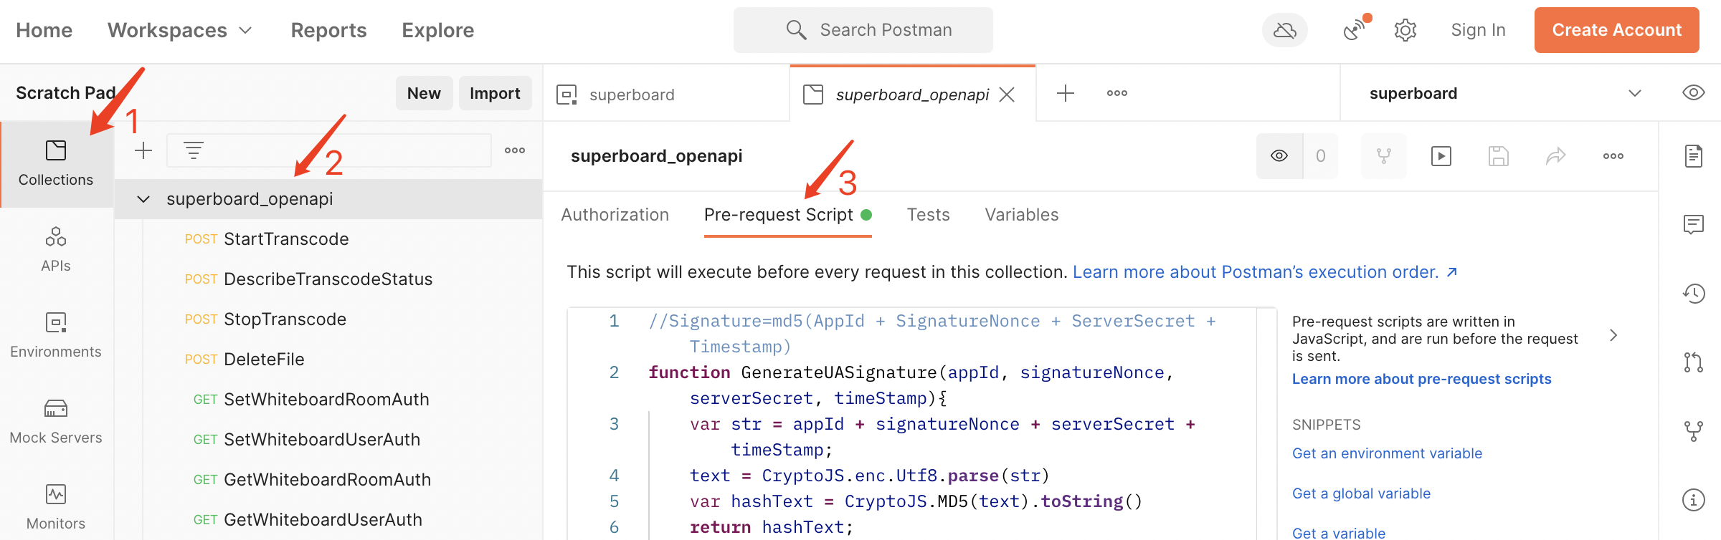Toggle watch collection eye button
The height and width of the screenshot is (540, 1721).
point(1279,156)
